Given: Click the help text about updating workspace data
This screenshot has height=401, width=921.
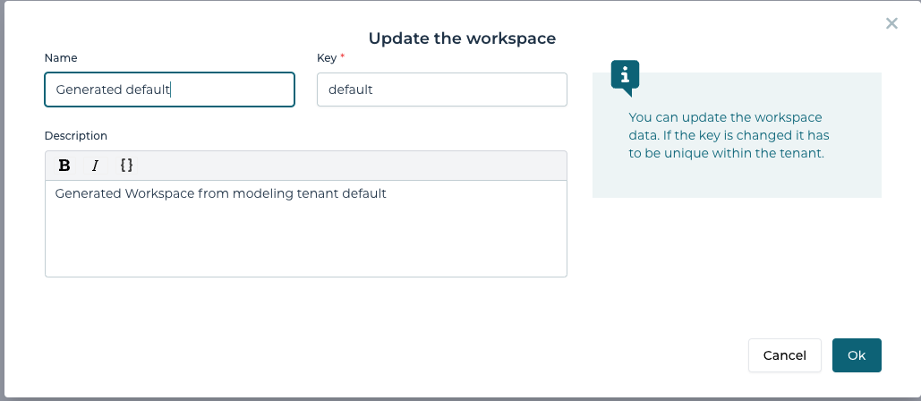Looking at the screenshot, I should point(725,135).
